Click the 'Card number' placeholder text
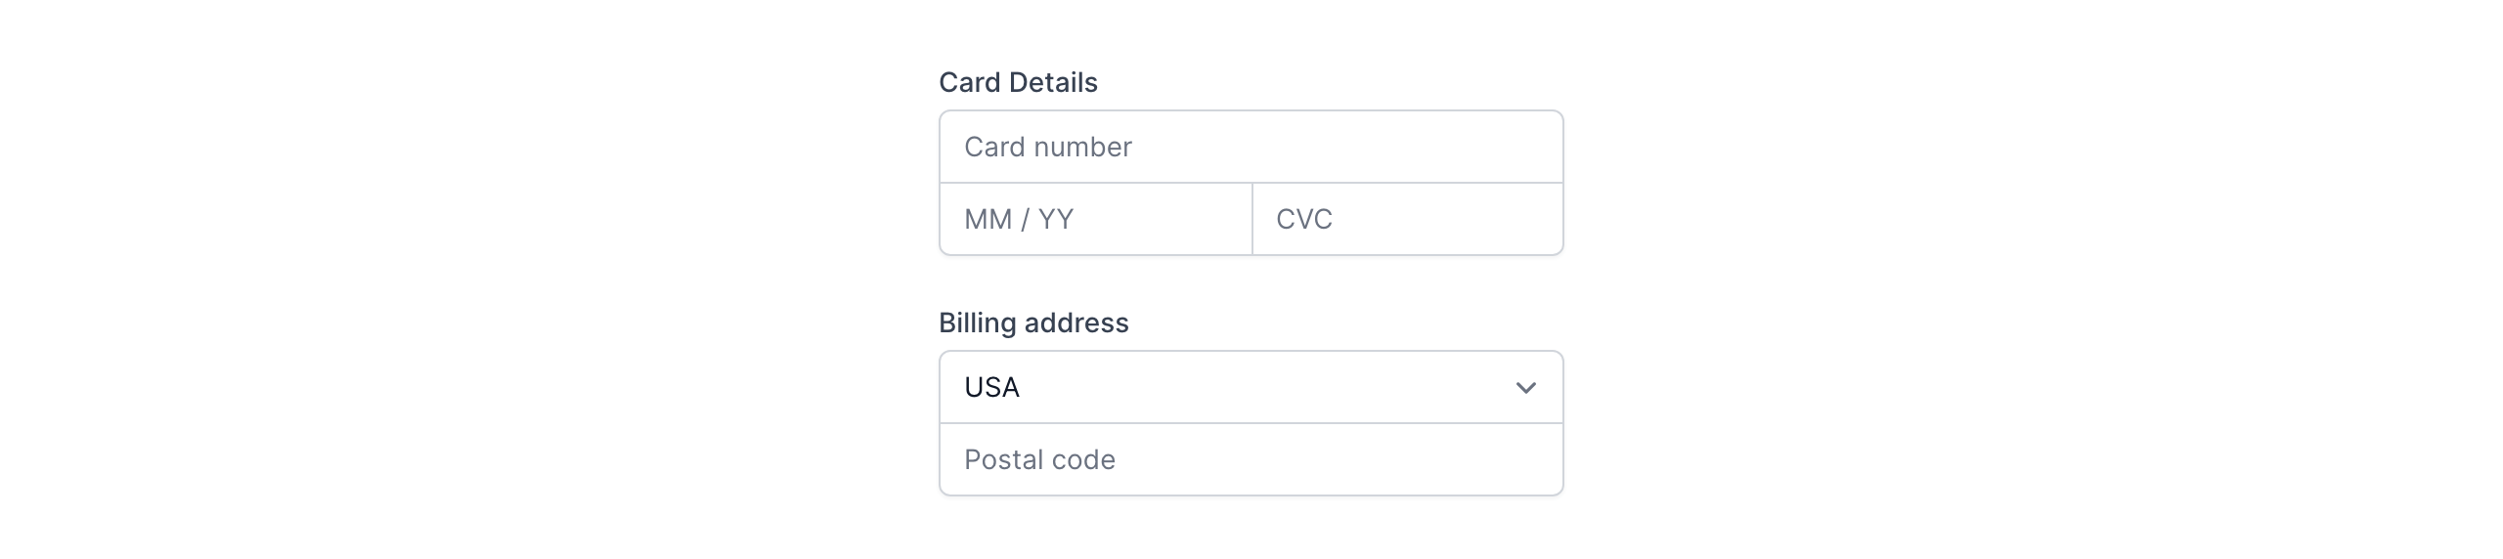Viewport: 2503px width, 559px height. [1047, 147]
